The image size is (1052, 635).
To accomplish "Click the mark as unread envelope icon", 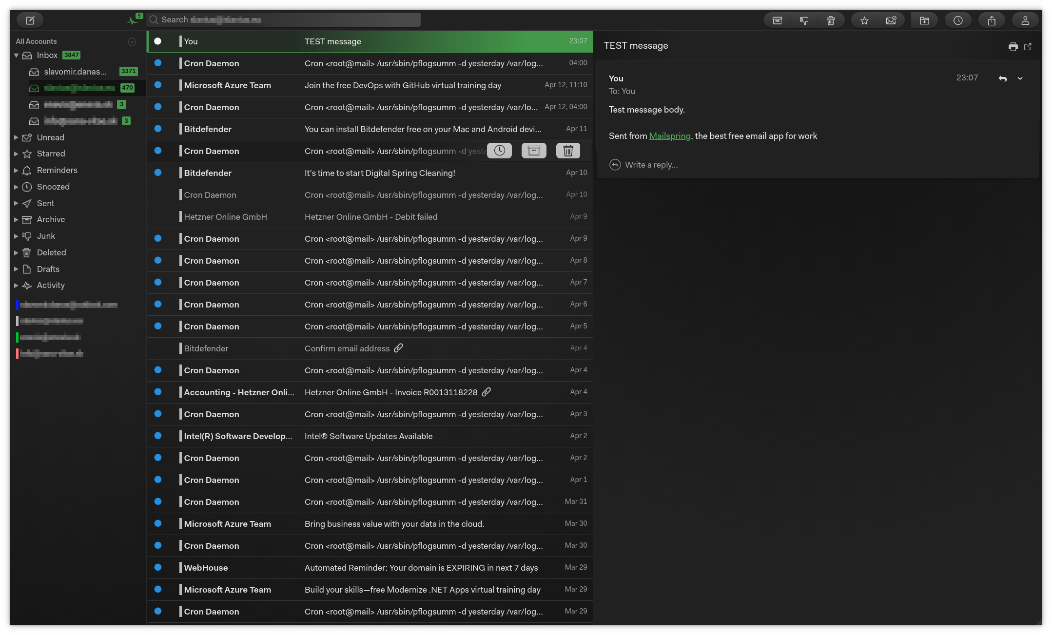I will coord(891,20).
